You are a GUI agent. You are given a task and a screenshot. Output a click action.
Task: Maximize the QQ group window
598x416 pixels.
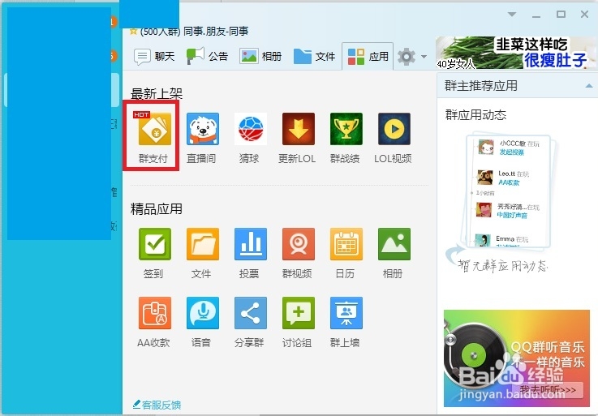click(x=561, y=15)
